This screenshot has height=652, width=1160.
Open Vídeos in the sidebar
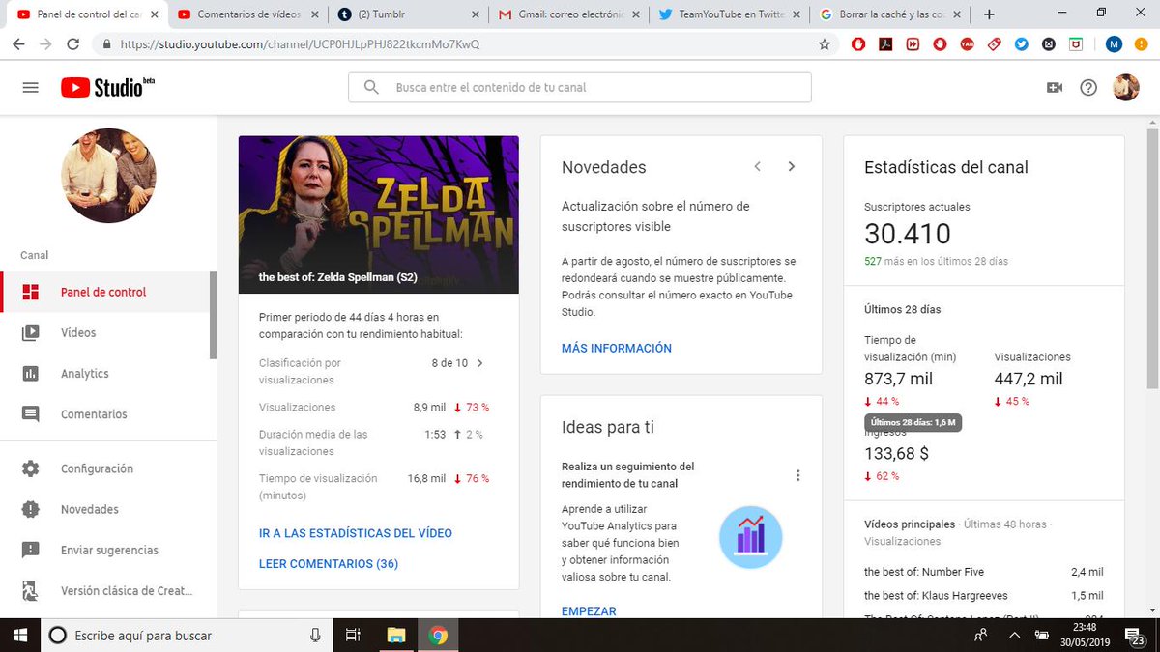point(106,332)
